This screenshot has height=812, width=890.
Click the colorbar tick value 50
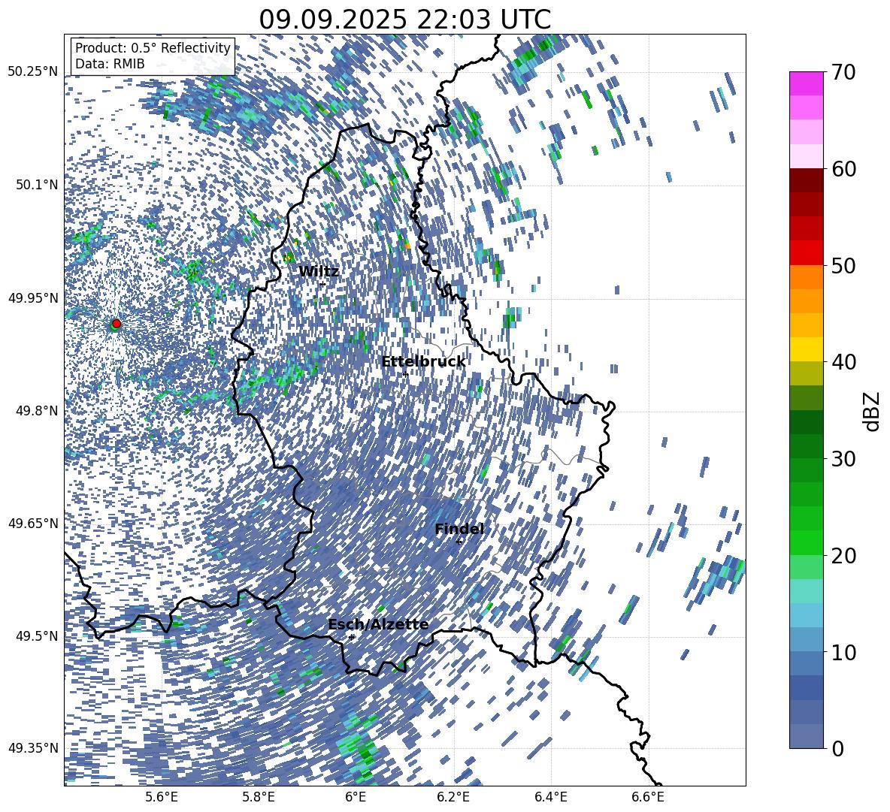point(843,265)
